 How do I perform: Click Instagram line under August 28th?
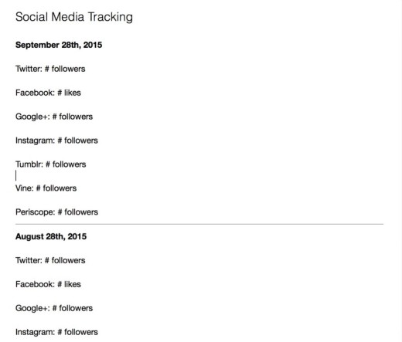click(56, 332)
